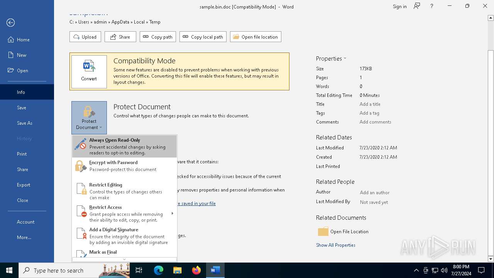Click Add comments field
The image size is (494, 278).
click(376, 122)
